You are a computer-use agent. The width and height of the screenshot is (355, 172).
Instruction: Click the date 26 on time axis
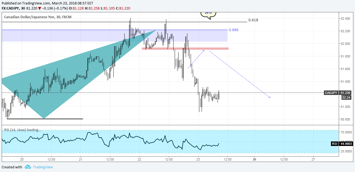(x=255, y=159)
